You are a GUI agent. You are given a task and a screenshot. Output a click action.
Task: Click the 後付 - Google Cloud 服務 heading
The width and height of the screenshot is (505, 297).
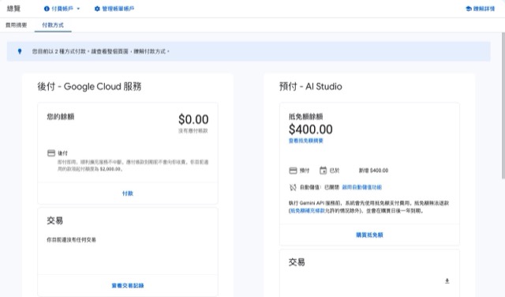(x=89, y=86)
